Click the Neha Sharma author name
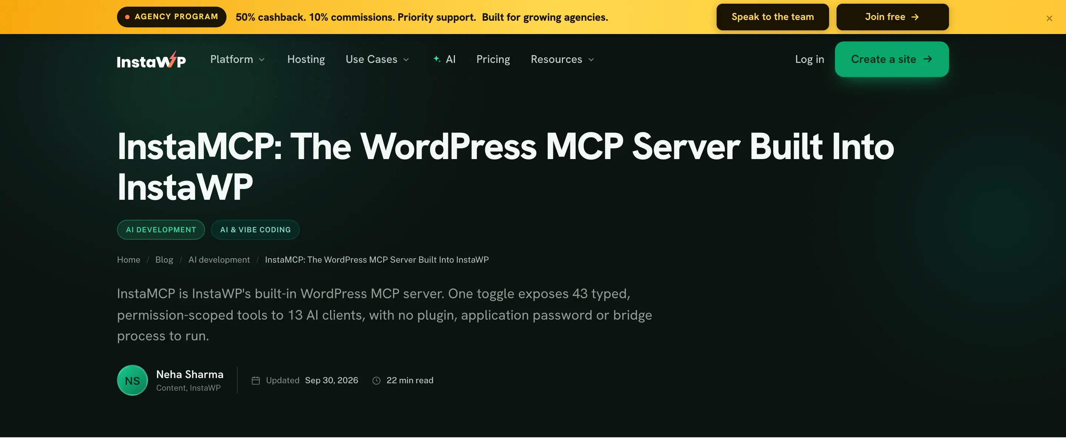1066x438 pixels. pyautogui.click(x=190, y=374)
